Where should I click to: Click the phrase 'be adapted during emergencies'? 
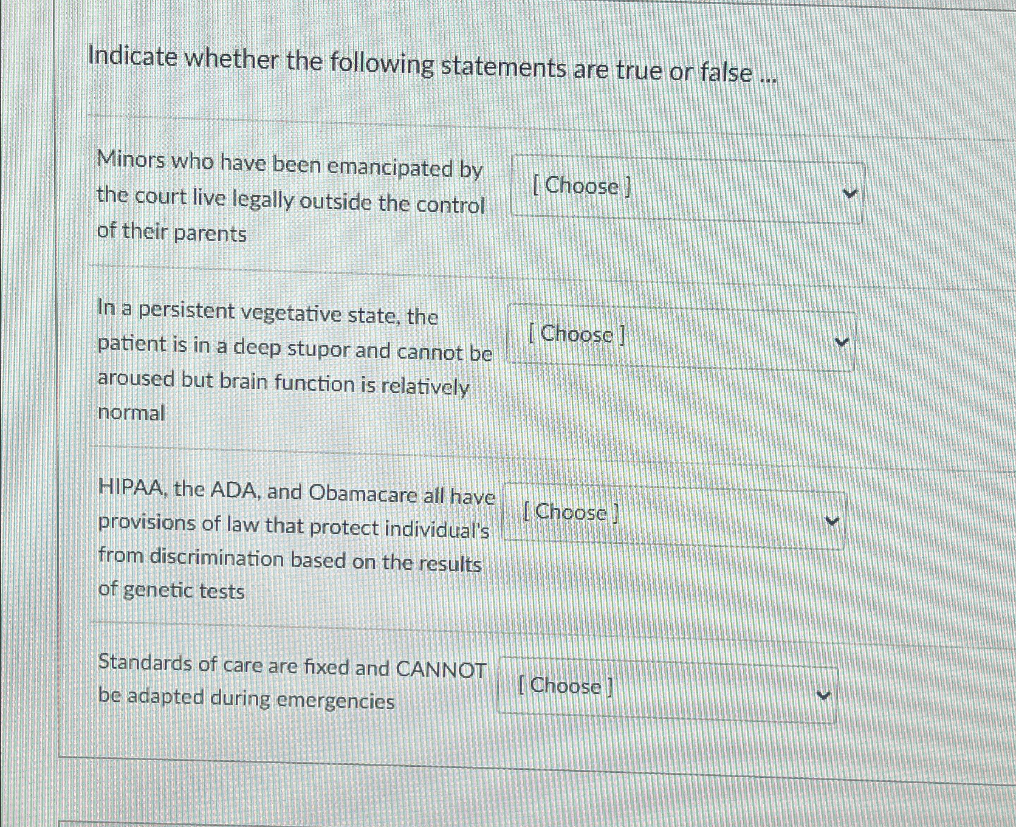click(246, 699)
